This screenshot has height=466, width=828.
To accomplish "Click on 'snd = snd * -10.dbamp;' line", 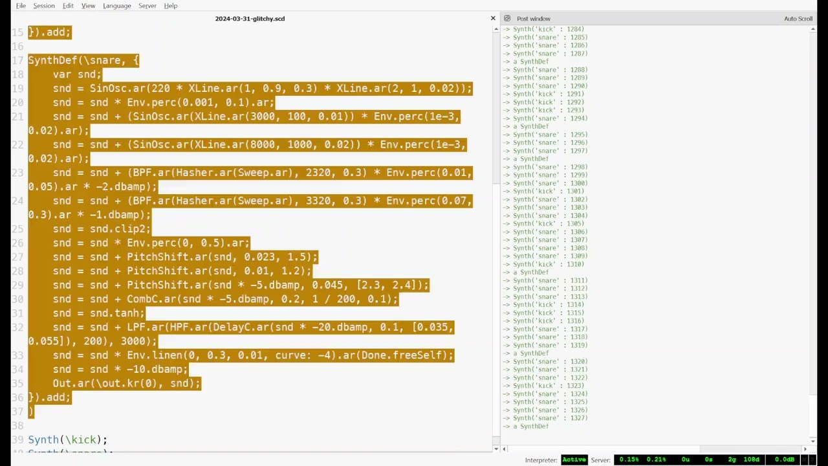I will pyautogui.click(x=120, y=370).
